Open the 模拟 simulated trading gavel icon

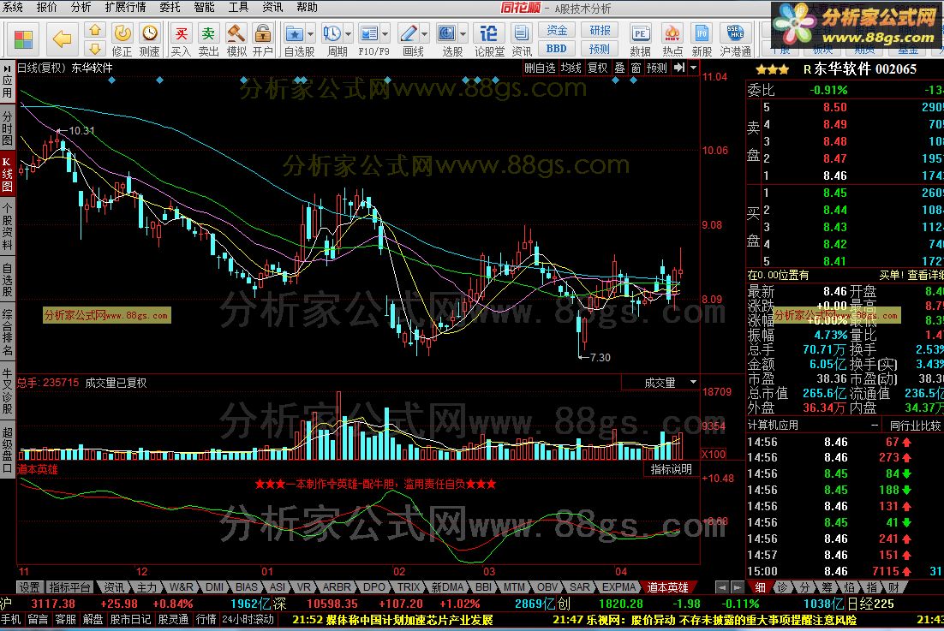click(236, 39)
